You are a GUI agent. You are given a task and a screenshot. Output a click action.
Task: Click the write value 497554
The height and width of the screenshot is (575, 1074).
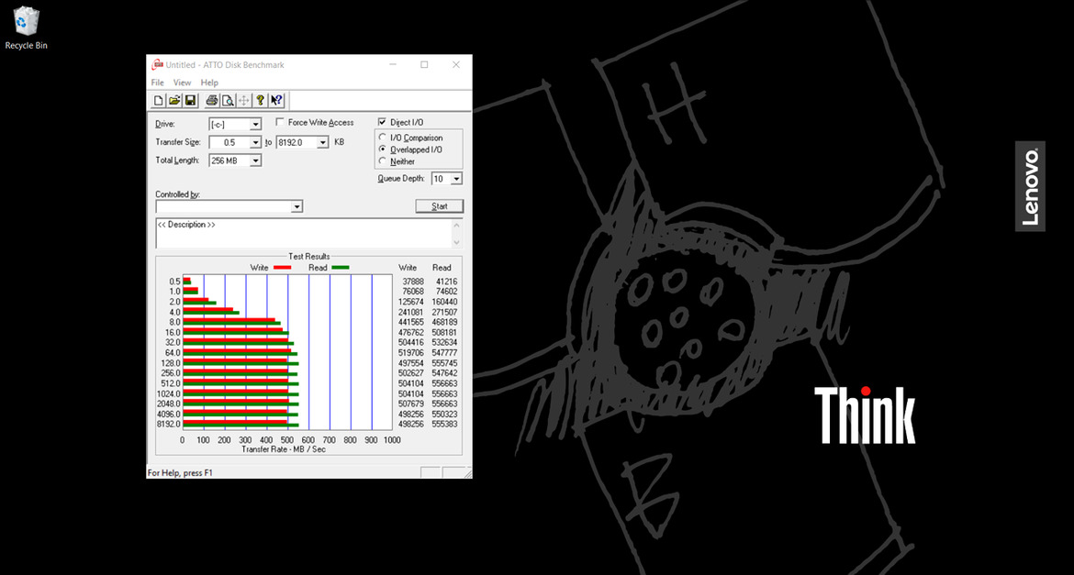pos(411,363)
